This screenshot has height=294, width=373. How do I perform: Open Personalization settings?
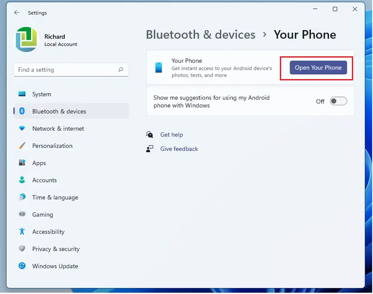click(x=71, y=146)
